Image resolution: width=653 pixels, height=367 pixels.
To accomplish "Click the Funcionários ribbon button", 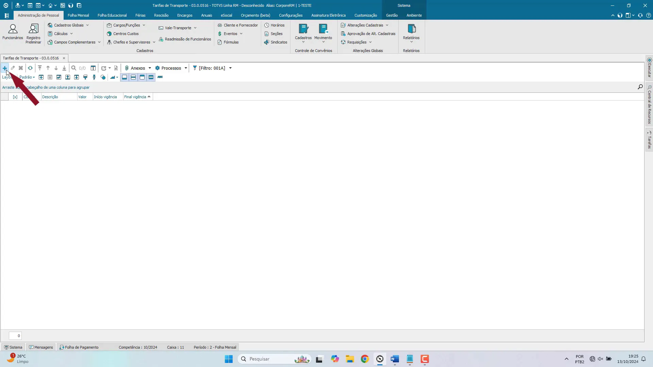I will 13,32.
